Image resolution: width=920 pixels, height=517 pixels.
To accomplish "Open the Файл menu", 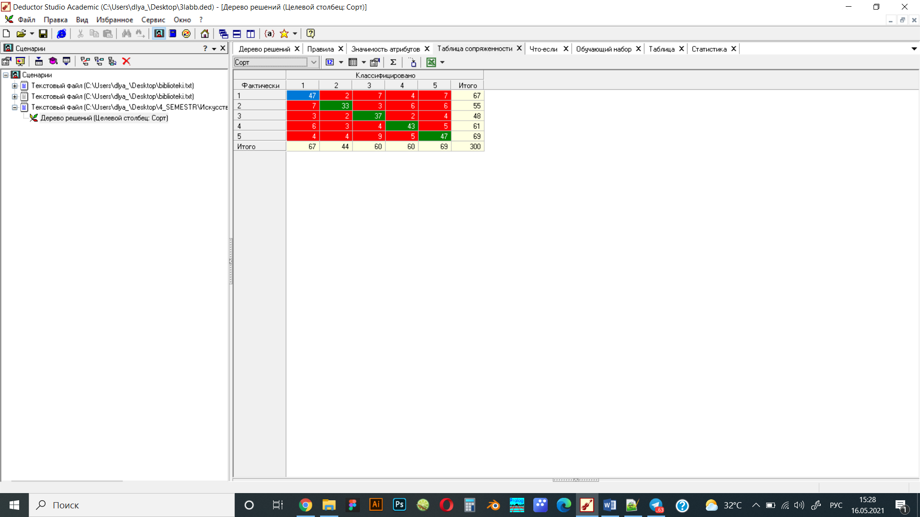I will point(27,20).
